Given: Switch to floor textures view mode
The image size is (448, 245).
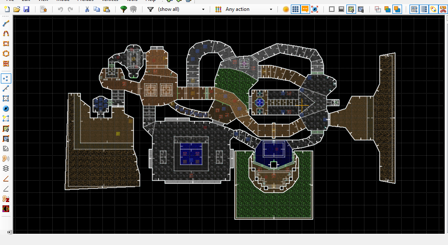Looking at the screenshot, I should pos(351,9).
